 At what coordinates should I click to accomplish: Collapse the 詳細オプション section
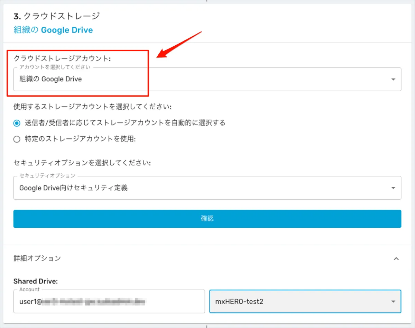pyautogui.click(x=397, y=258)
